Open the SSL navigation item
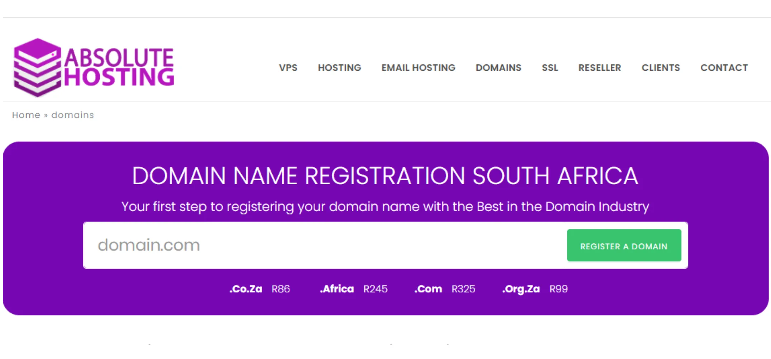This screenshot has height=359, width=771. coord(550,67)
